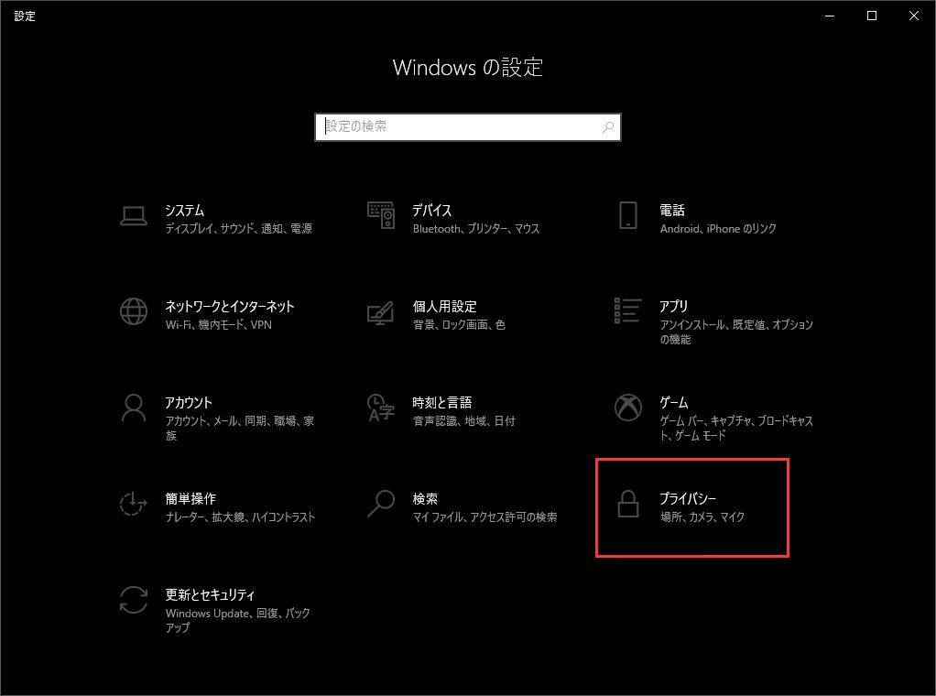Click the 検索 magnifying glass category icon
Screen dimensions: 936x696
tap(381, 504)
